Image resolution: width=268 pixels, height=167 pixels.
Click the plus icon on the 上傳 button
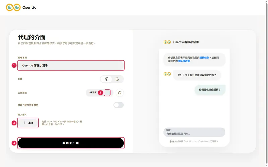pos(25,123)
